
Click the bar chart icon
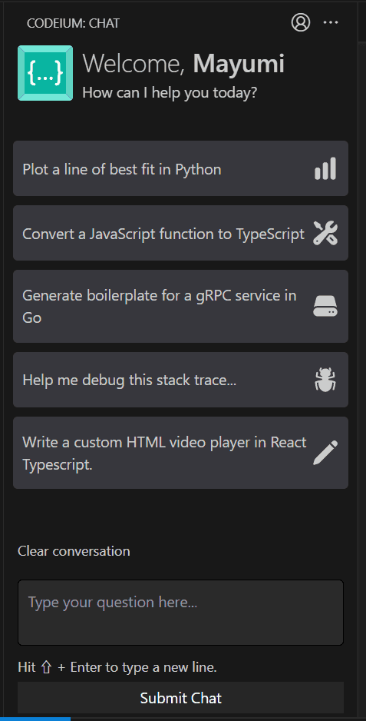pos(325,169)
